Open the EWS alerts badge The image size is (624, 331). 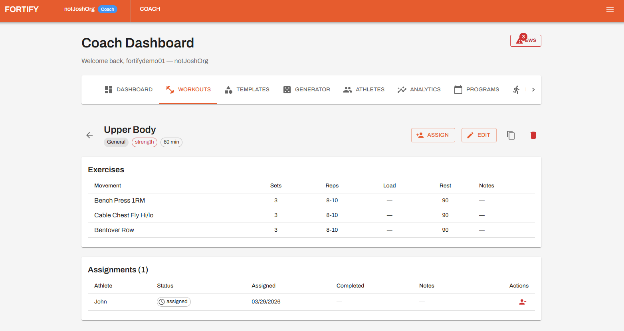525,41
